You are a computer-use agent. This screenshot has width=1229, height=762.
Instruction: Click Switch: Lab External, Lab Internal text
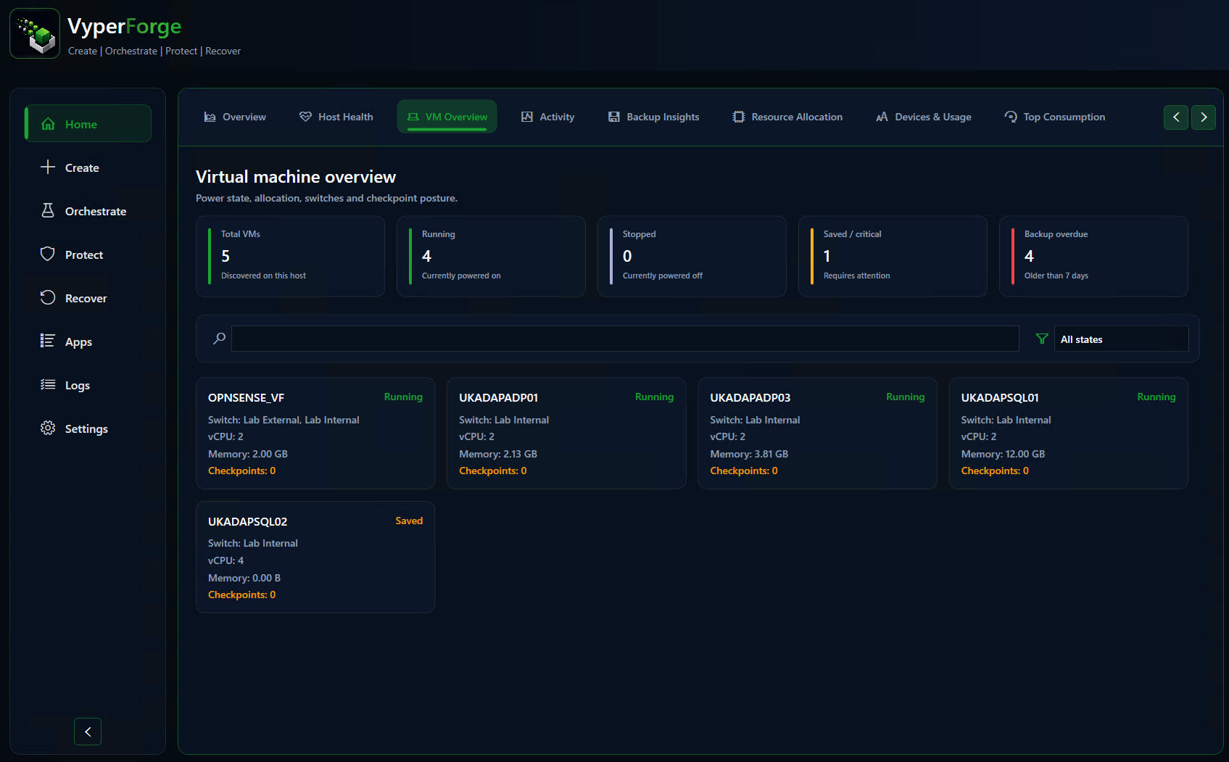284,420
